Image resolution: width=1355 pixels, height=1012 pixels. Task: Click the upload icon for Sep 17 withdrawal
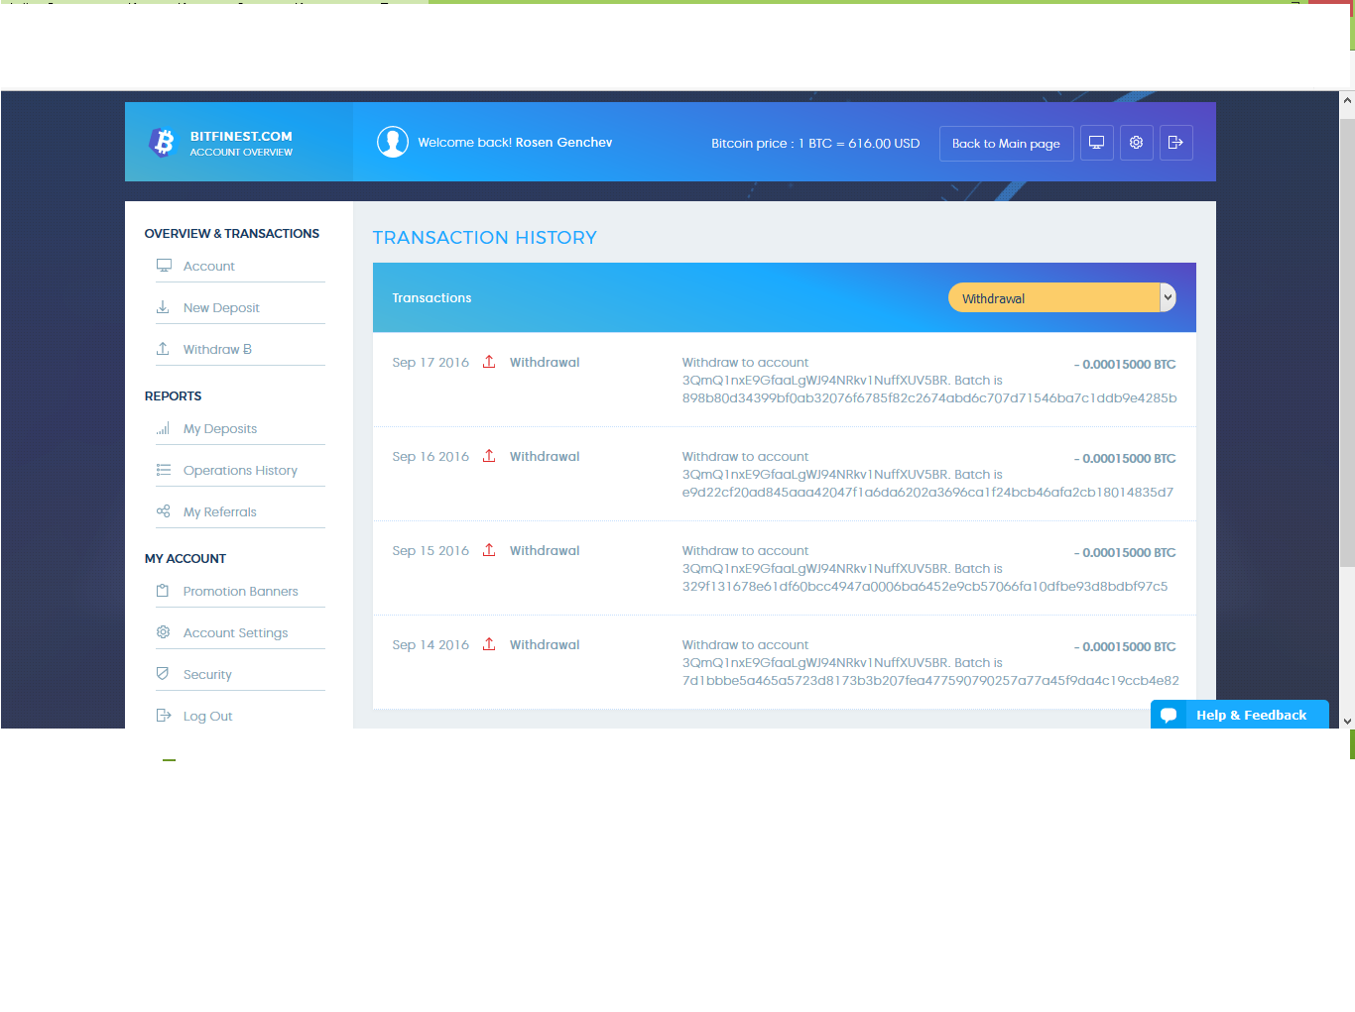[489, 362]
